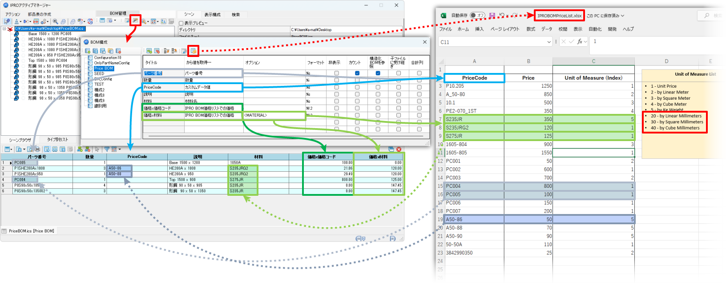Check the 合計列 checkbox in the パーツ番号 row
The width and height of the screenshot is (726, 283).
pyautogui.click(x=419, y=73)
